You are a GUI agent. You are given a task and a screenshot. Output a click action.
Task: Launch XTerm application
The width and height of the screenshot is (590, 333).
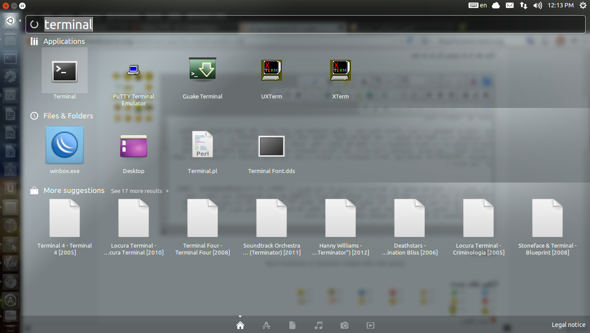click(341, 71)
